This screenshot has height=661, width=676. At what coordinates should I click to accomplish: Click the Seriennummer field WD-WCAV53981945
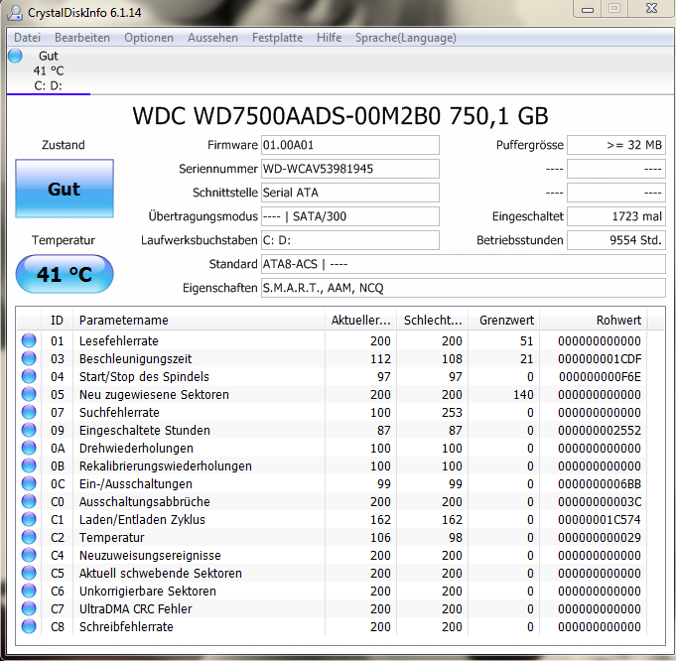(x=350, y=169)
